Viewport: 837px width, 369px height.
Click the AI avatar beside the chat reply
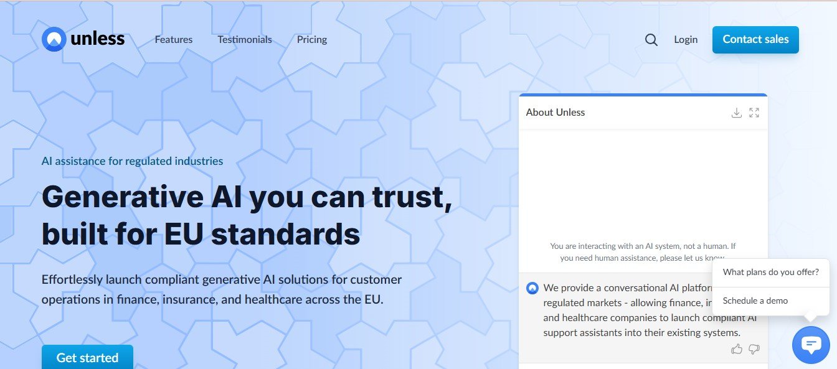point(532,288)
